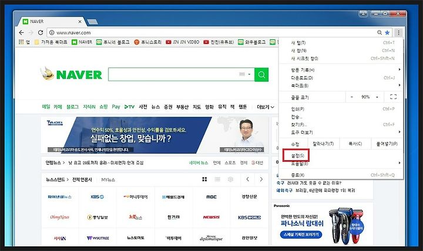Open the 실패없는 창업 banner ad
This screenshot has width=423, height=251.
[x=155, y=135]
